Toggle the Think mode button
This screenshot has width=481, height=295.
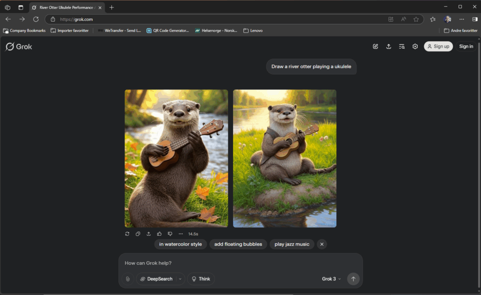tap(201, 279)
